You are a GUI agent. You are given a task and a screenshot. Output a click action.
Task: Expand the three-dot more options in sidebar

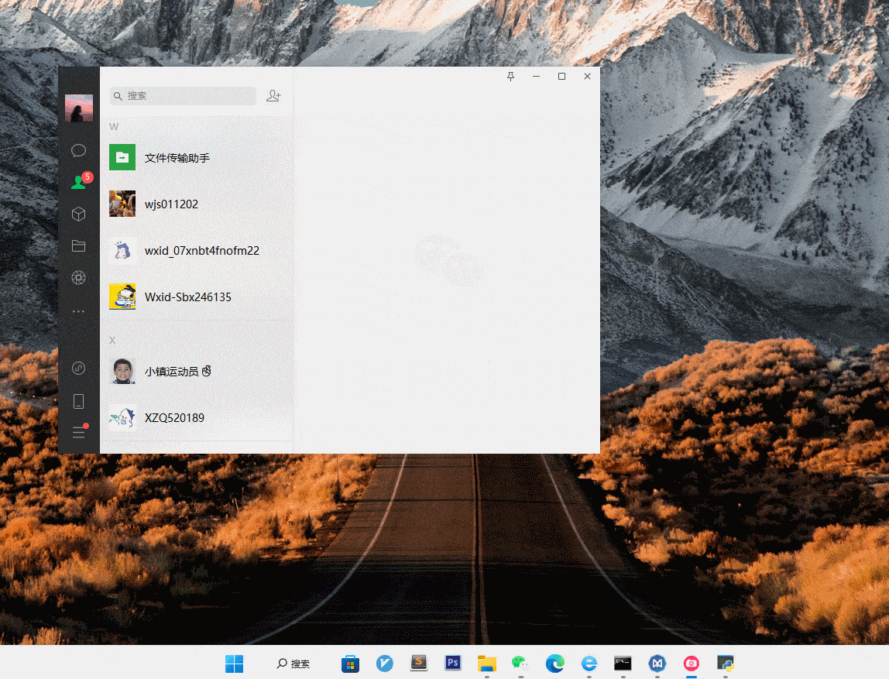78,311
